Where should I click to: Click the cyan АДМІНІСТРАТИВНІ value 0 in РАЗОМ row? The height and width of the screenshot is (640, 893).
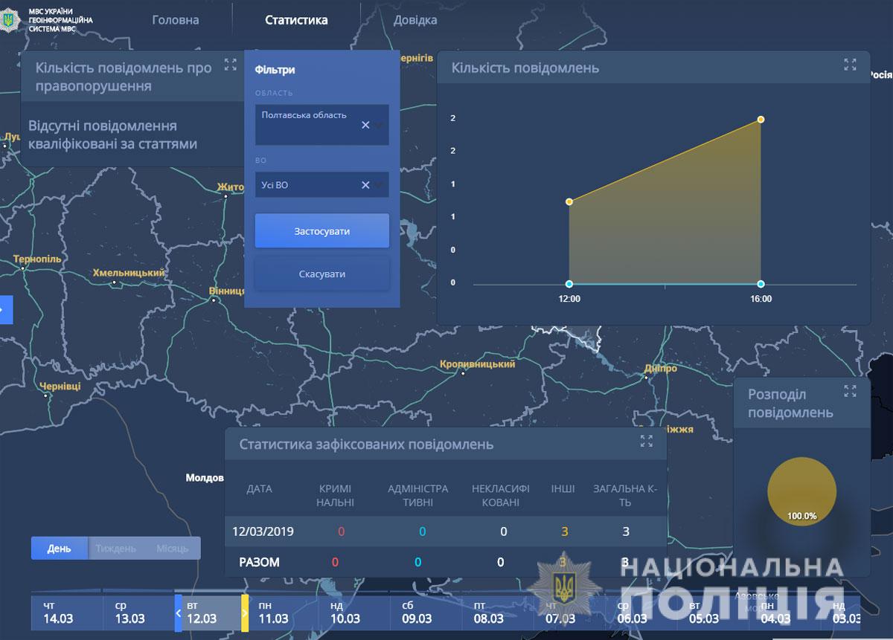[x=417, y=562]
